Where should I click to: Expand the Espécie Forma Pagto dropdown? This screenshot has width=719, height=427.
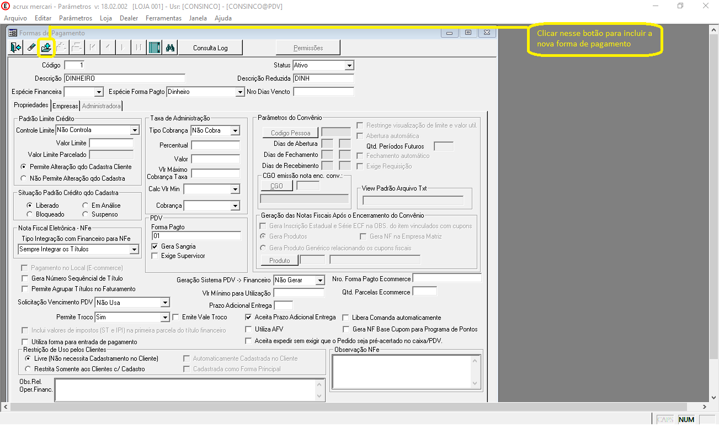tap(240, 92)
